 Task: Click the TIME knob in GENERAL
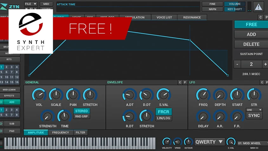(64, 116)
